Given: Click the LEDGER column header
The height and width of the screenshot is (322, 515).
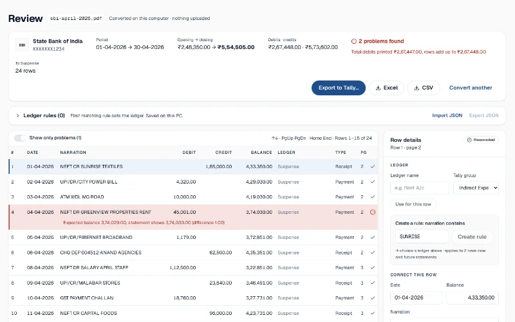Looking at the screenshot, I should 286,153.
